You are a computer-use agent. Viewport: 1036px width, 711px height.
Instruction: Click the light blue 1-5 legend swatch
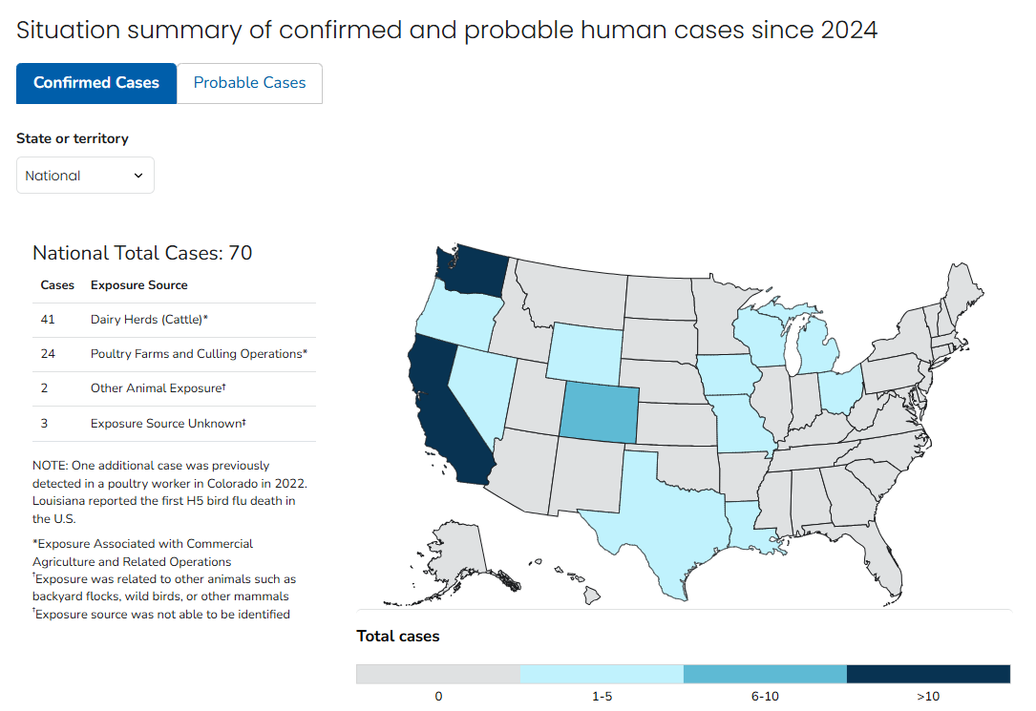click(x=602, y=674)
